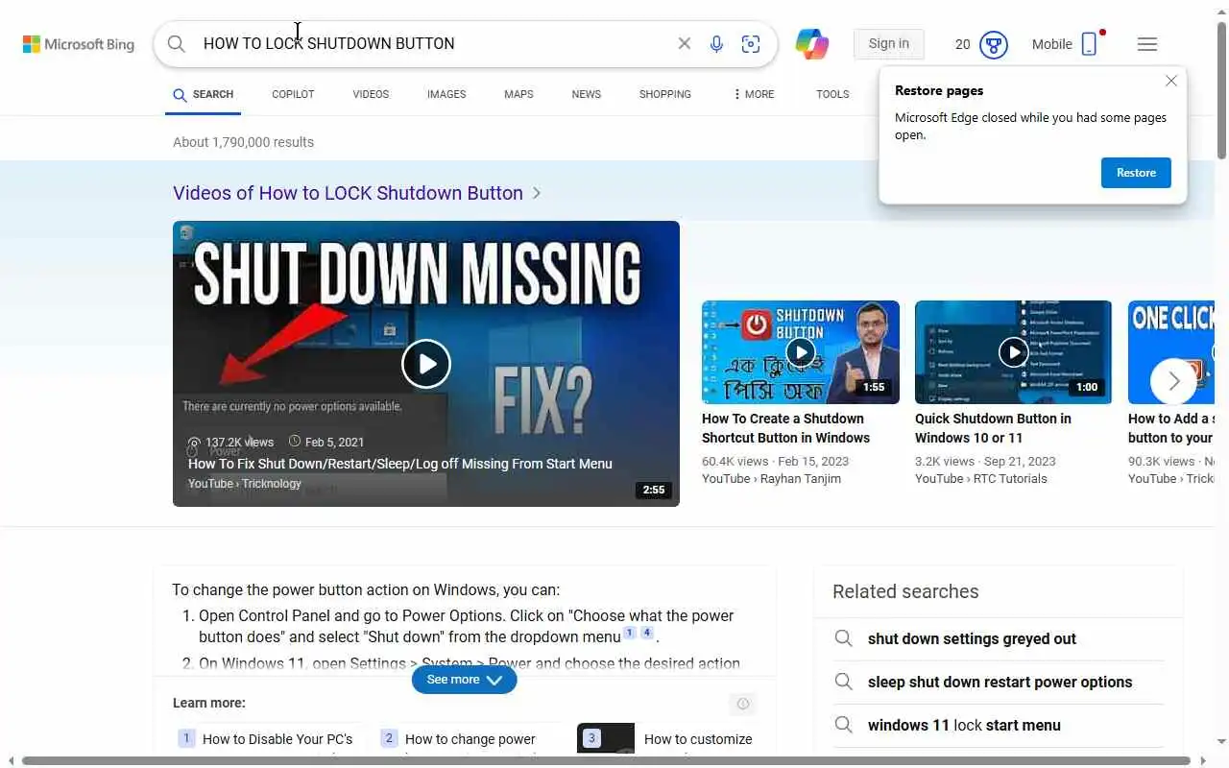Play How To Create a Shutdown Shortcut video
1229x768 pixels.
coord(800,352)
